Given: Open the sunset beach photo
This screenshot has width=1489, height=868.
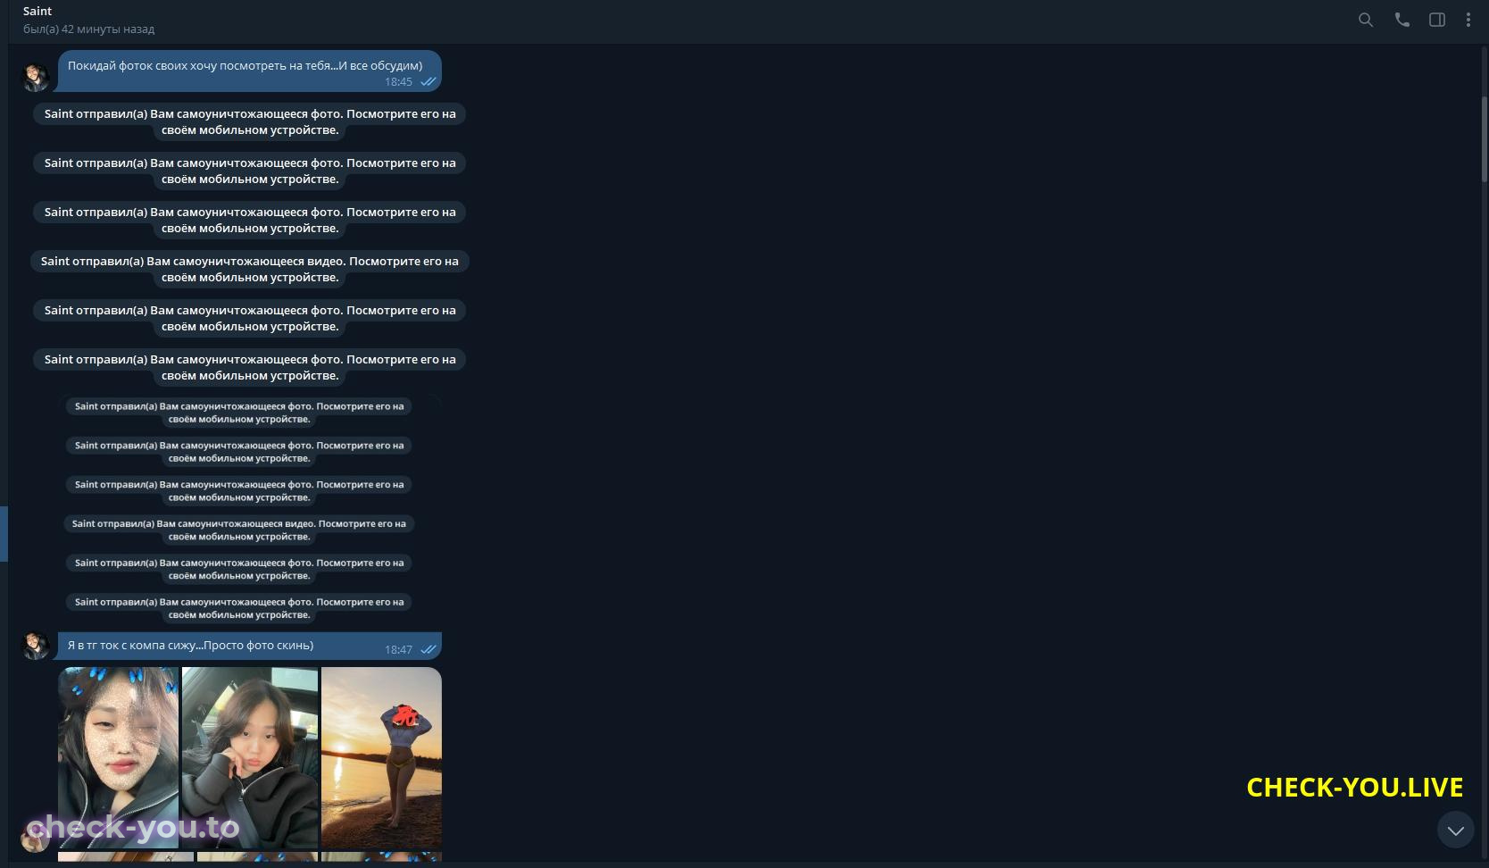Looking at the screenshot, I should click(381, 757).
